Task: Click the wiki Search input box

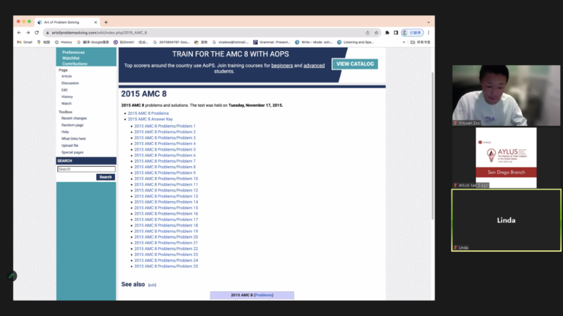Action: point(87,169)
